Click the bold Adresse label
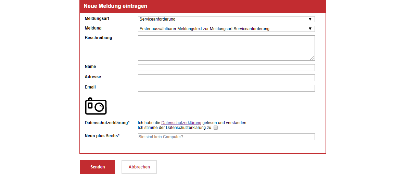This screenshot has height=177, width=406. (93, 77)
